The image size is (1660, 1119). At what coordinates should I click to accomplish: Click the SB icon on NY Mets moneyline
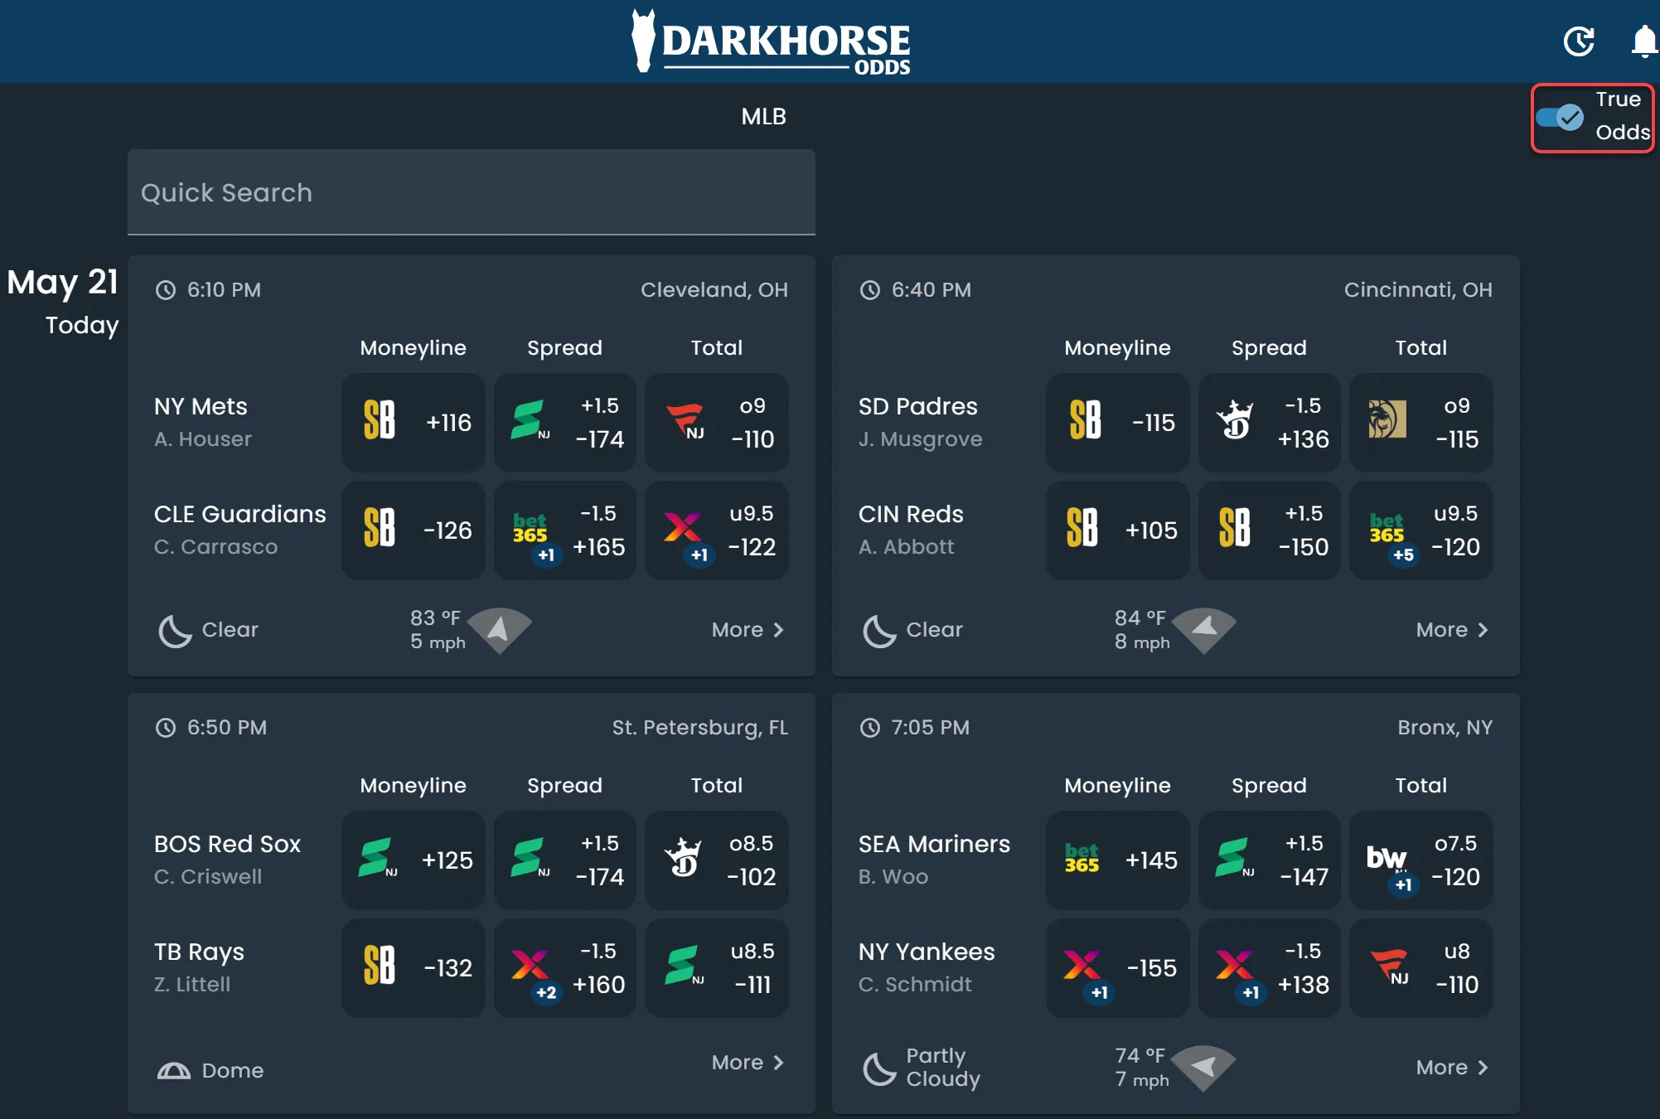(x=380, y=422)
